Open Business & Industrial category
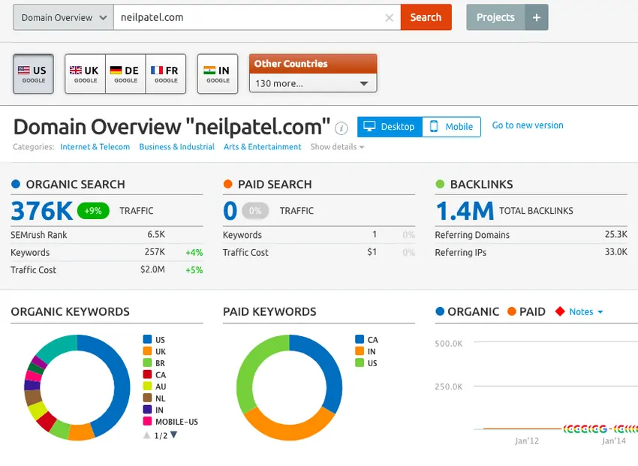Viewport: 638px width, 466px height. point(176,147)
